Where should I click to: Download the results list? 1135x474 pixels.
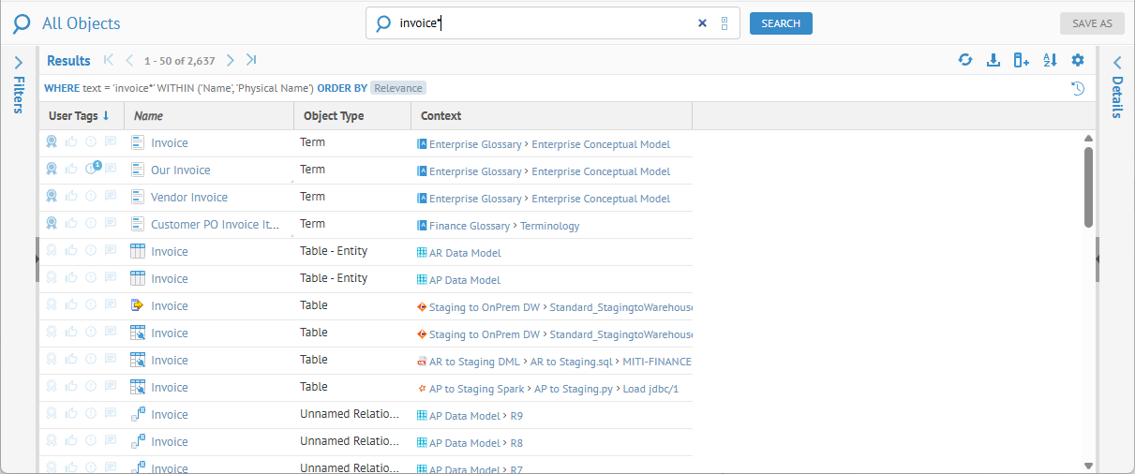coord(993,60)
